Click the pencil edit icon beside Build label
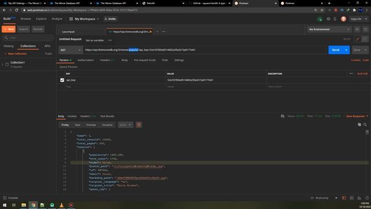 (358, 39)
